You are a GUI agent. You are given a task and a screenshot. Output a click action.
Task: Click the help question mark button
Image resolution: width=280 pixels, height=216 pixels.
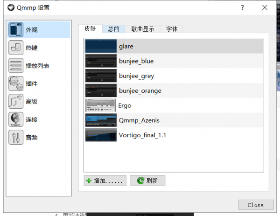pyautogui.click(x=242, y=7)
